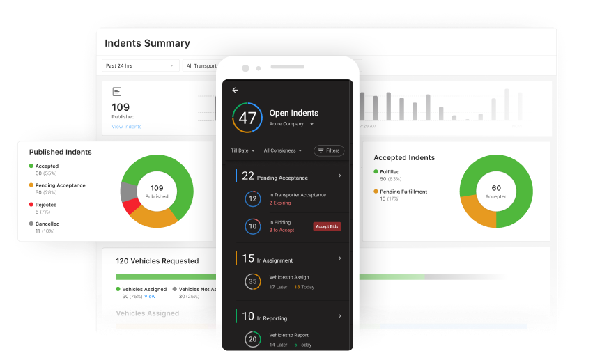
Task: Click the 12 in Transporter Acceptance circle
Action: point(252,198)
